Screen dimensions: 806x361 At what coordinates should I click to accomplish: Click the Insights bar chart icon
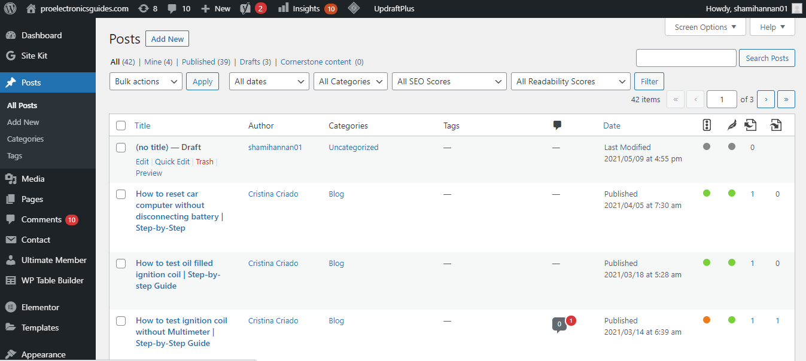283,8
